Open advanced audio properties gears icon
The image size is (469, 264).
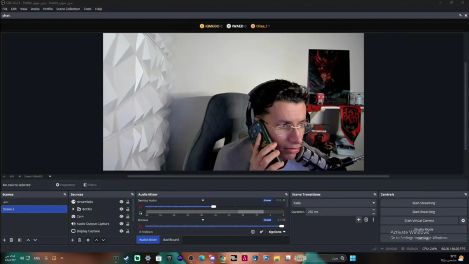(261, 232)
